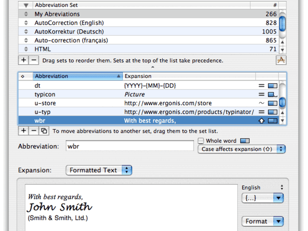Click the set list scroll down arrow
This screenshot has height=231, width=308.
(282, 50)
